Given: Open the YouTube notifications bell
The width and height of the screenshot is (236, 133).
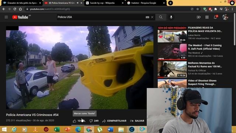Looking at the screenshot, I should (215, 17).
